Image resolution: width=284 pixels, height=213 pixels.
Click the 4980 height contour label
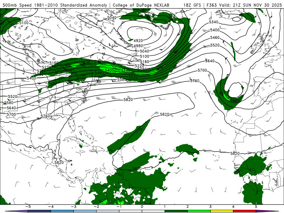coord(138,46)
